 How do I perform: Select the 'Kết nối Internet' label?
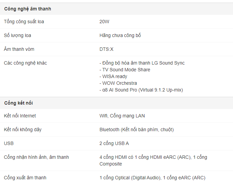coord(20,116)
